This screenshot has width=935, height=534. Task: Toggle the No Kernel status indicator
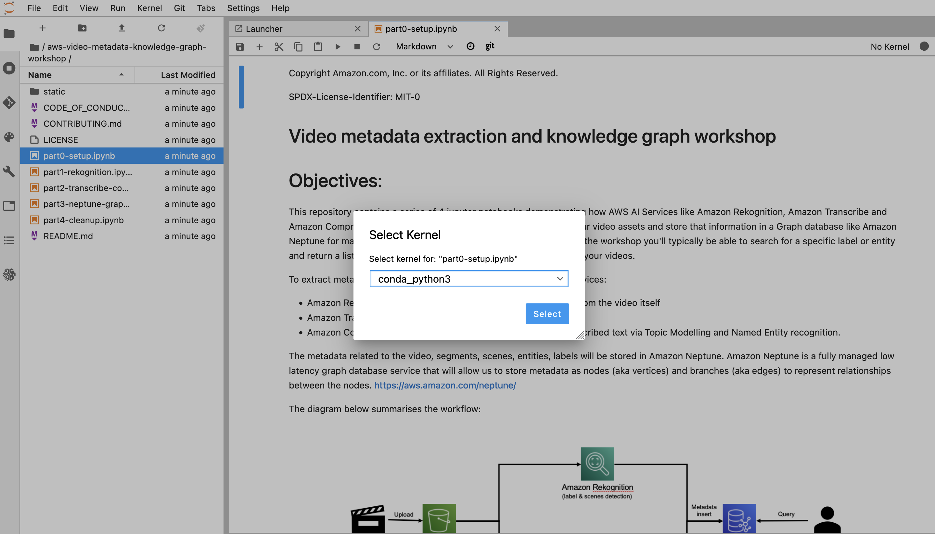point(923,46)
